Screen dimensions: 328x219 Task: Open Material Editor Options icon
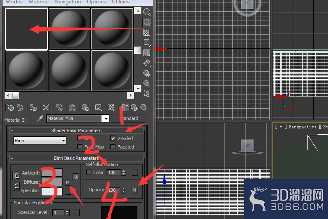point(147,73)
